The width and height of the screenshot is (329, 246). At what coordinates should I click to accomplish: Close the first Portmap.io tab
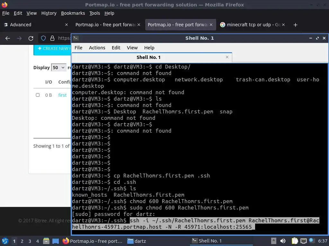(x=139, y=25)
